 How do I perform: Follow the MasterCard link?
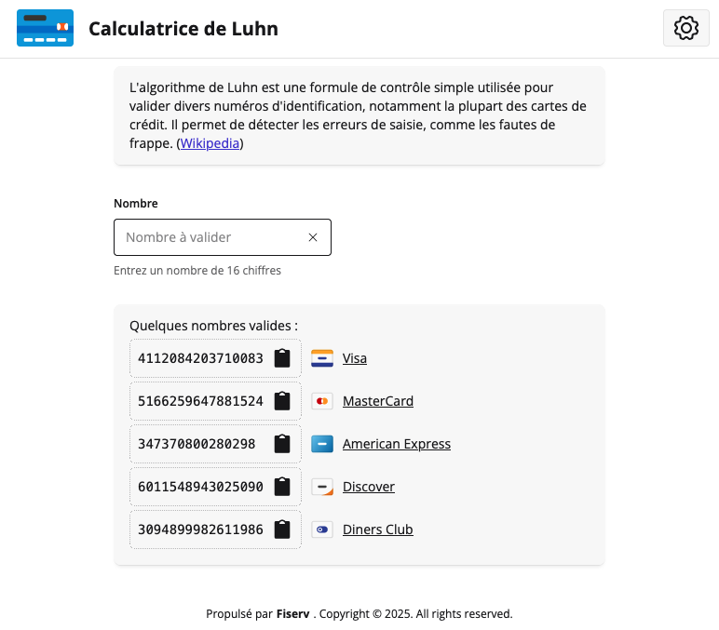tap(378, 401)
